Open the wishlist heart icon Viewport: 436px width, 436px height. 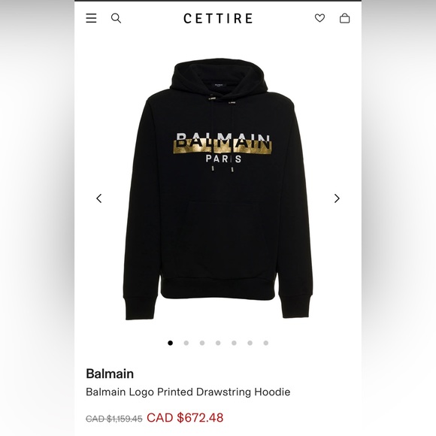click(319, 18)
